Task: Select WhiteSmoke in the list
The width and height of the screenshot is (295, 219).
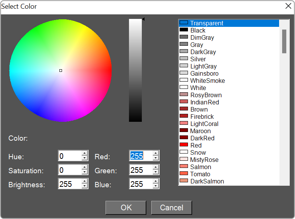Action: tap(229, 81)
